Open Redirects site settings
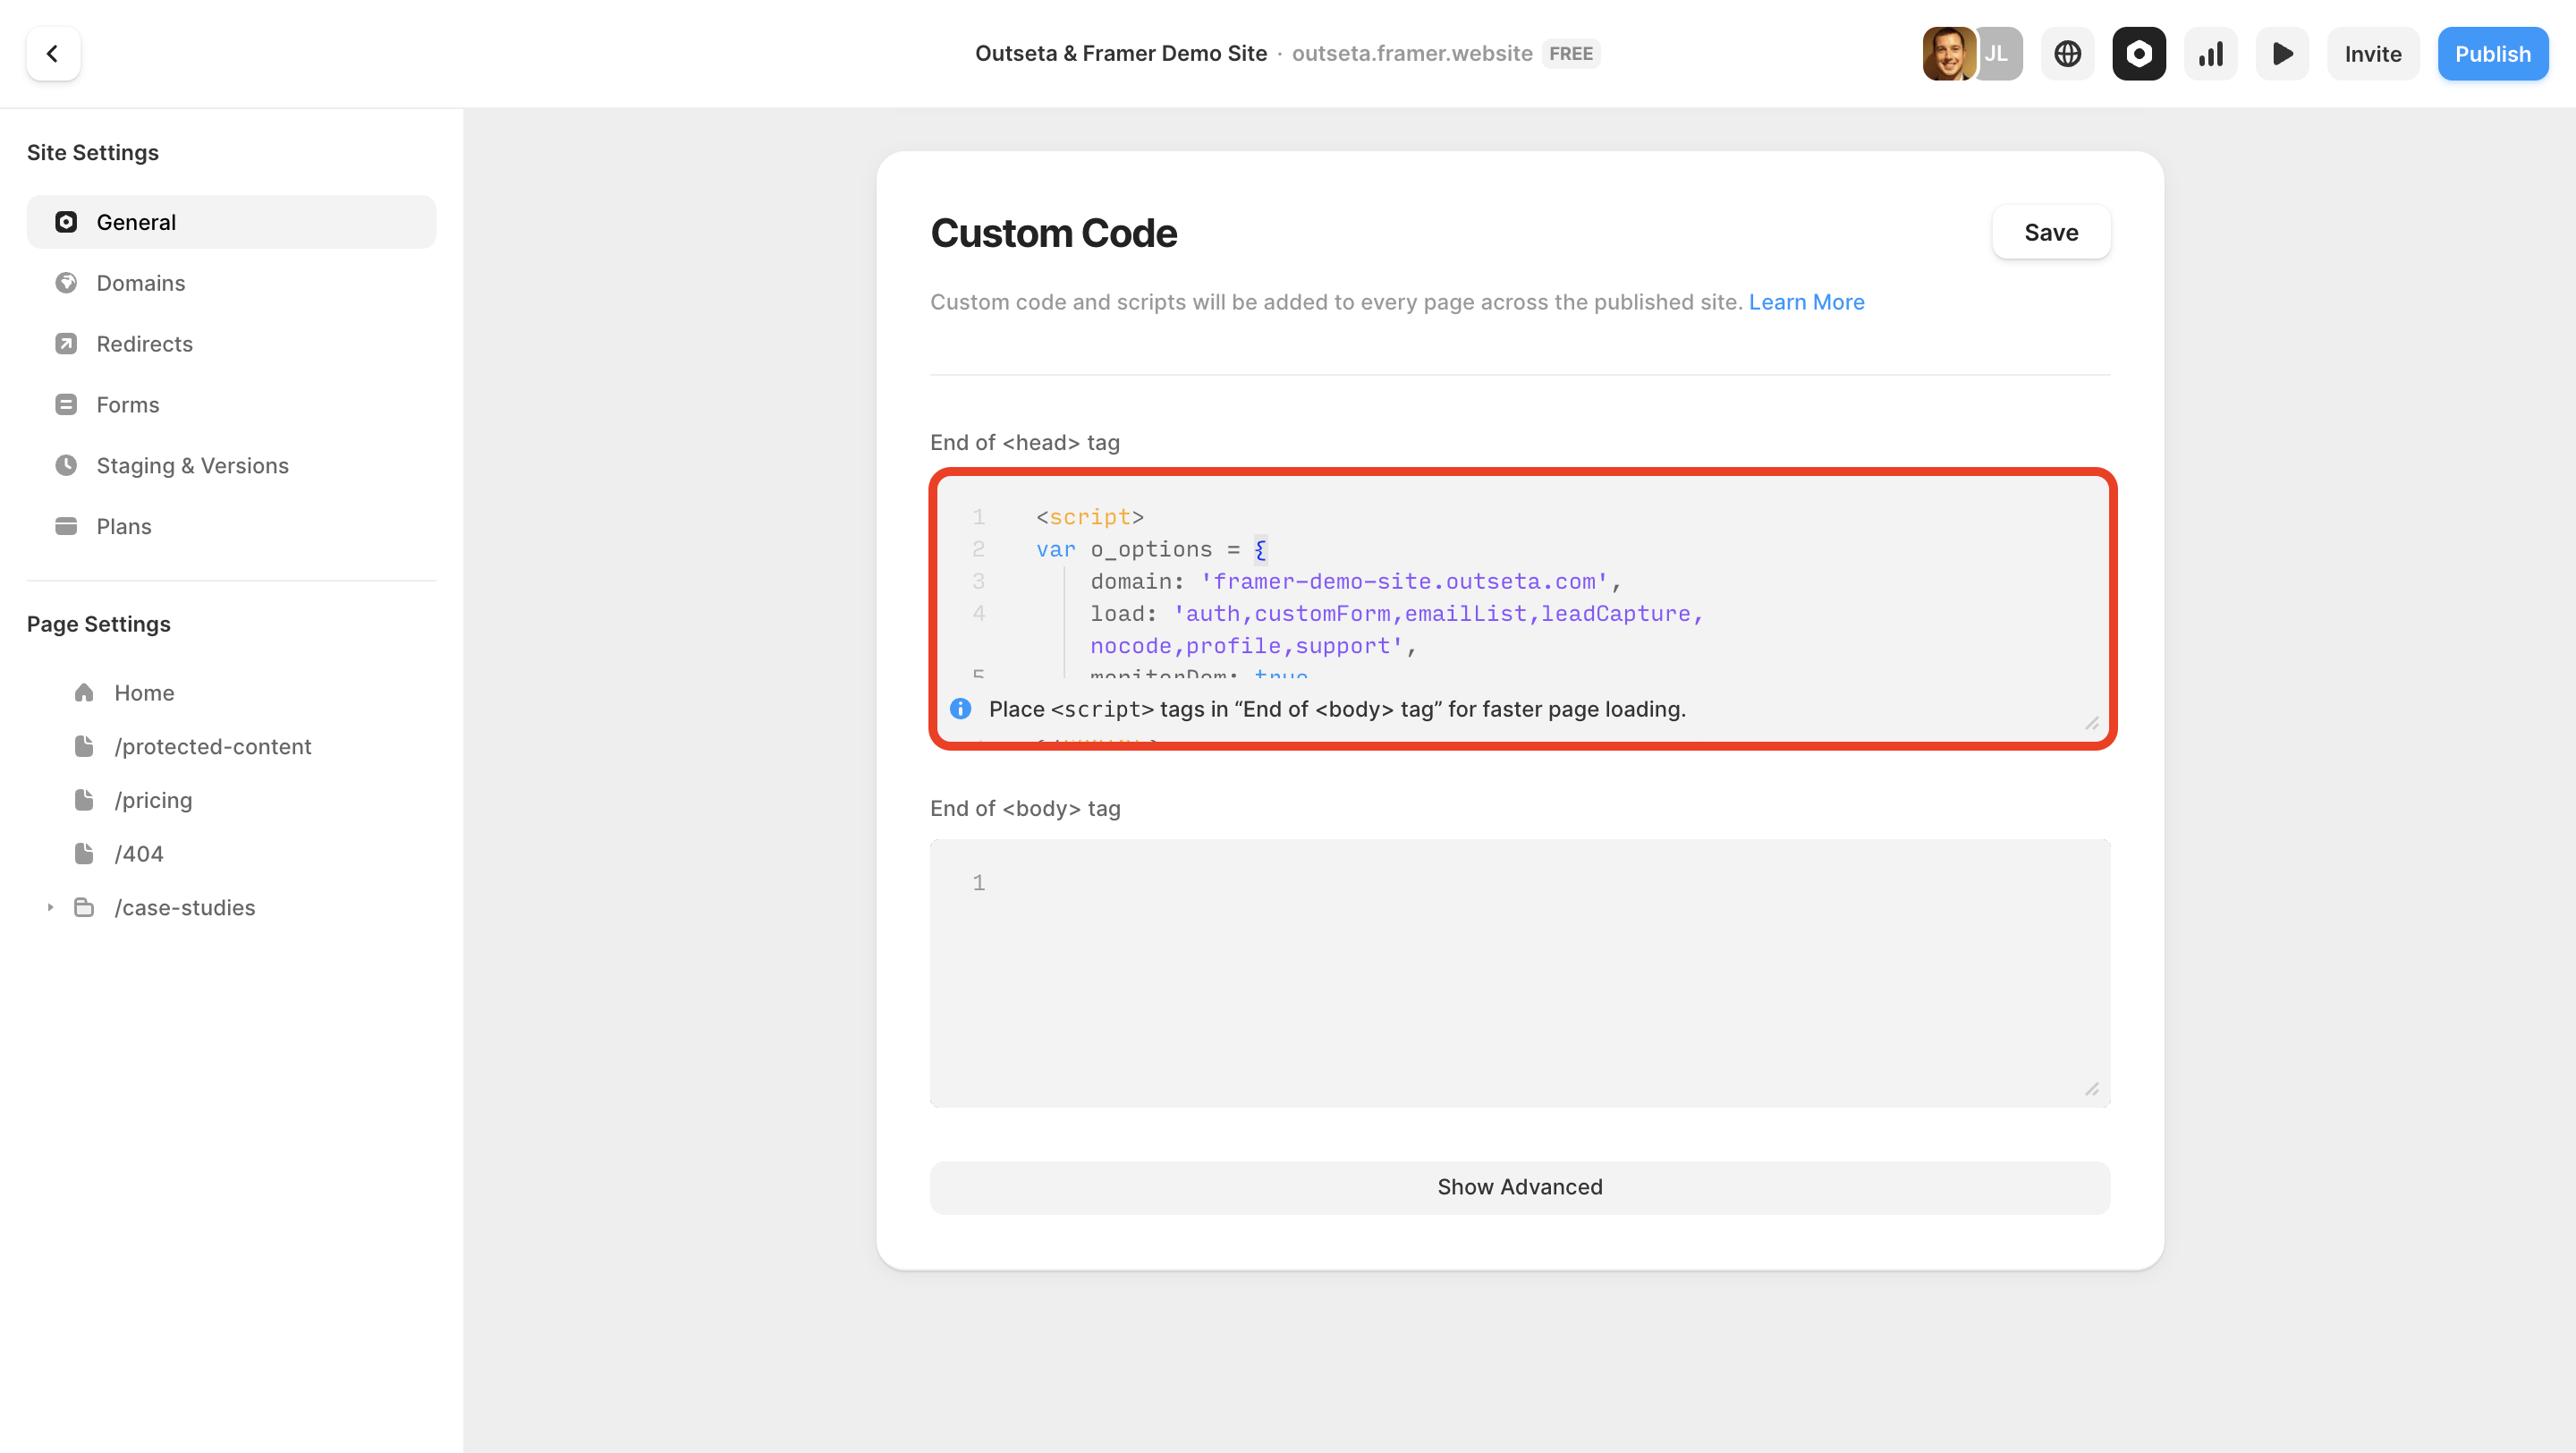2576x1453 pixels. 144,344
